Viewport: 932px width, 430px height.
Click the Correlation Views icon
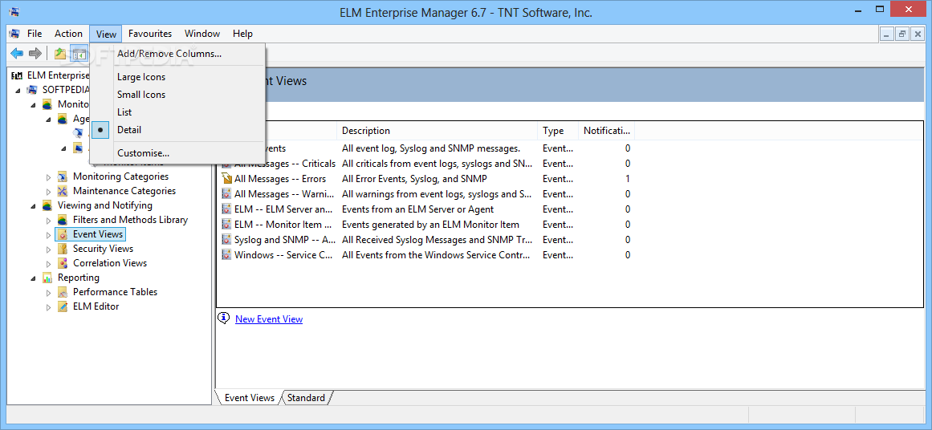click(x=63, y=263)
